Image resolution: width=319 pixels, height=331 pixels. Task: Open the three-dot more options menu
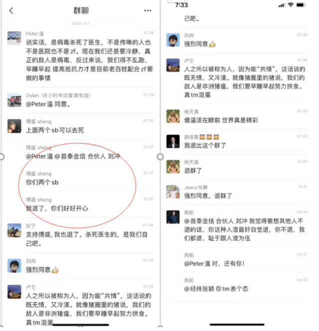(x=148, y=10)
